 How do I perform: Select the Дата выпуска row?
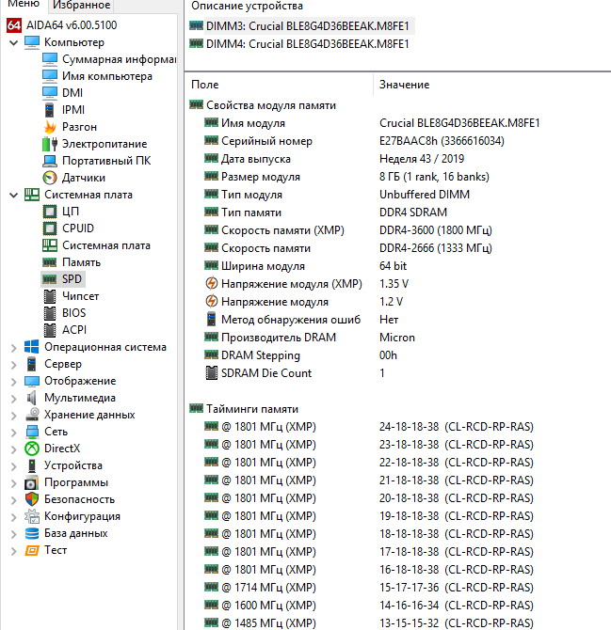[x=334, y=159]
